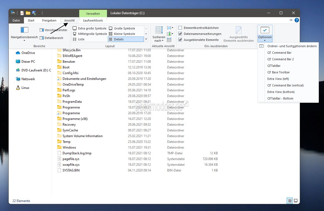Expand the layout gallery more arrow

(146, 39)
